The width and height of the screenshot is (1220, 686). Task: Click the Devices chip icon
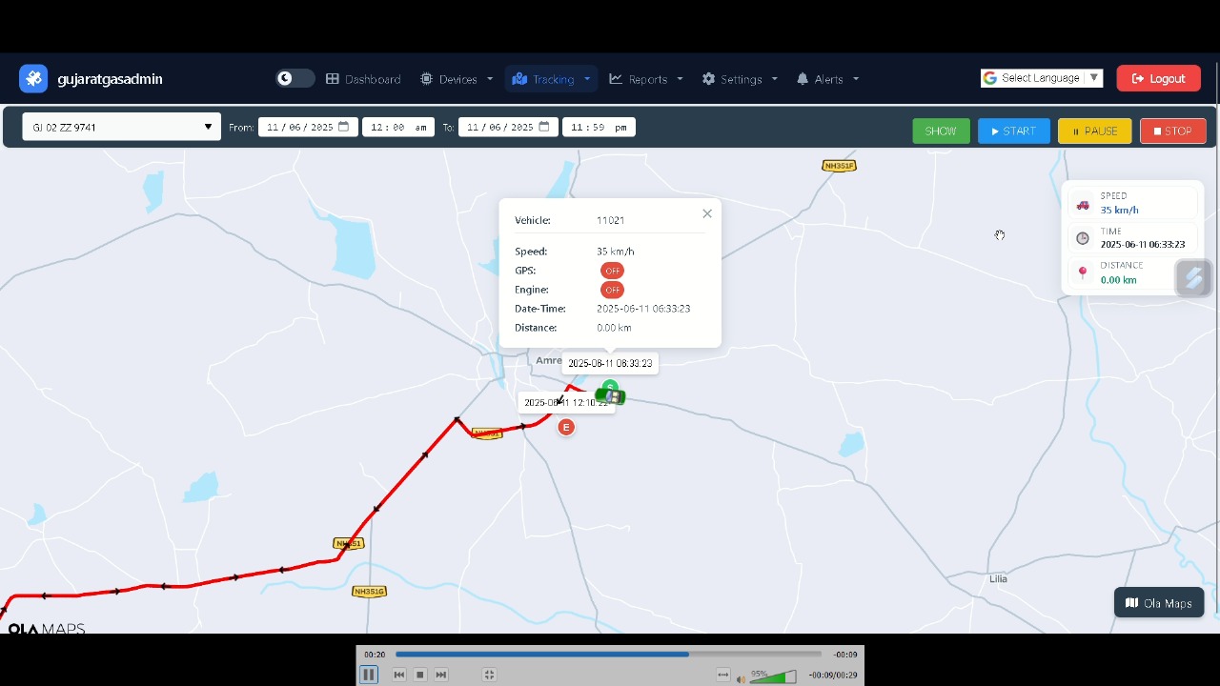425,79
